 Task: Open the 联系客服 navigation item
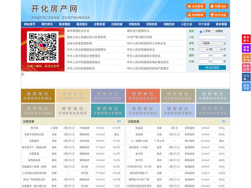click(x=221, y=24)
